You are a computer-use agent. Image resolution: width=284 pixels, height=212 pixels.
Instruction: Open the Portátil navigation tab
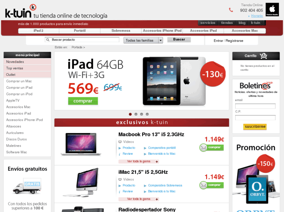tap(80, 31)
